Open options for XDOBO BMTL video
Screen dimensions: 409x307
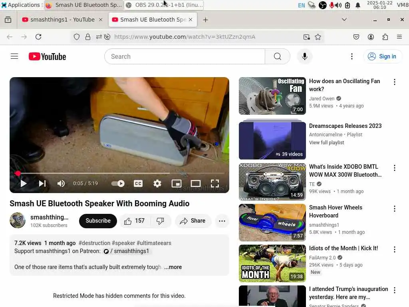(394, 168)
